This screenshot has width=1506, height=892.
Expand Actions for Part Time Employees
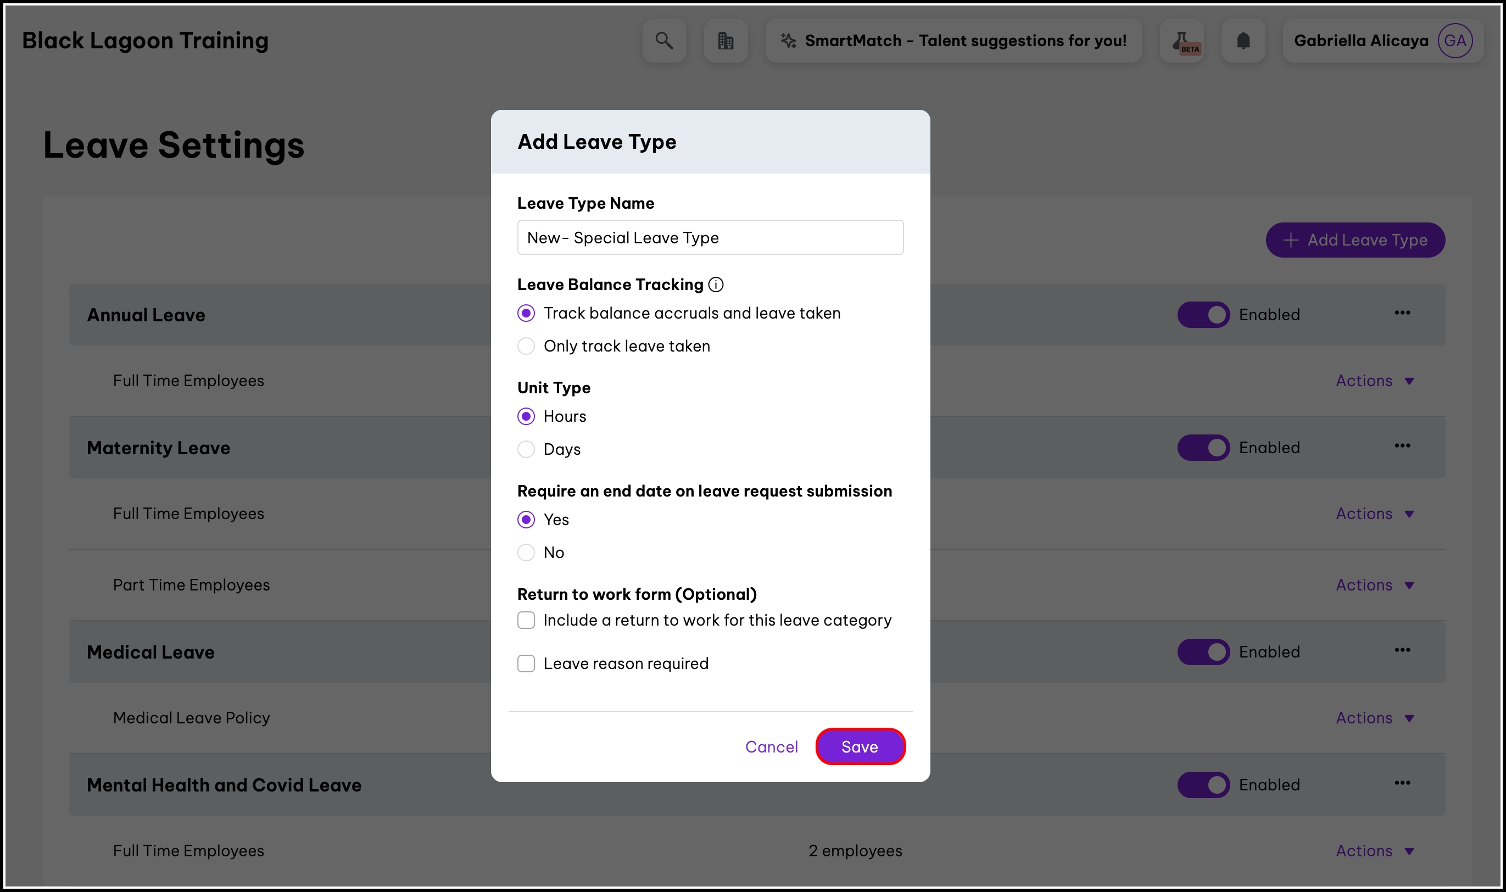[1374, 585]
